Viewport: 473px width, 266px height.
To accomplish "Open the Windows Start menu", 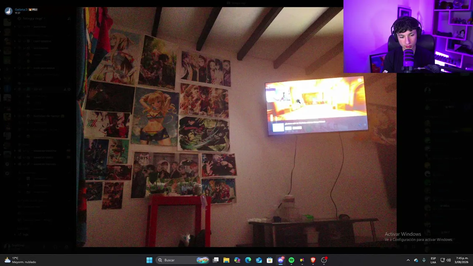I will tap(149, 260).
